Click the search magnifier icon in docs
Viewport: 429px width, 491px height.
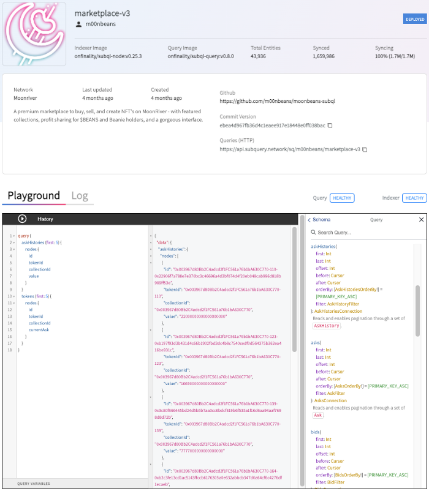[x=313, y=232]
